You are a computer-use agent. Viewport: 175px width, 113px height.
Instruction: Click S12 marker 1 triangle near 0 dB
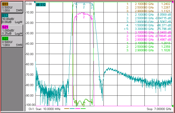tap(76, 4)
